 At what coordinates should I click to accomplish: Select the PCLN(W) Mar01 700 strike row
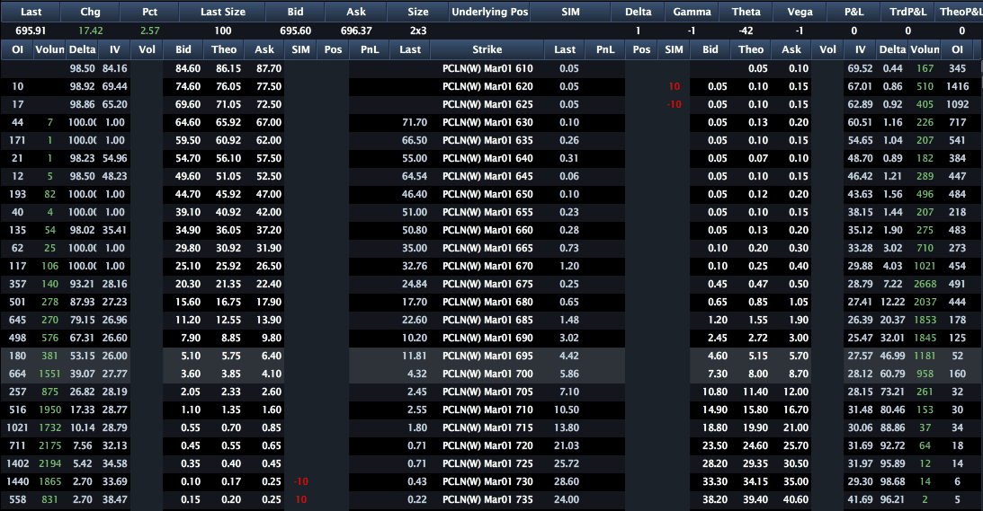(487, 374)
